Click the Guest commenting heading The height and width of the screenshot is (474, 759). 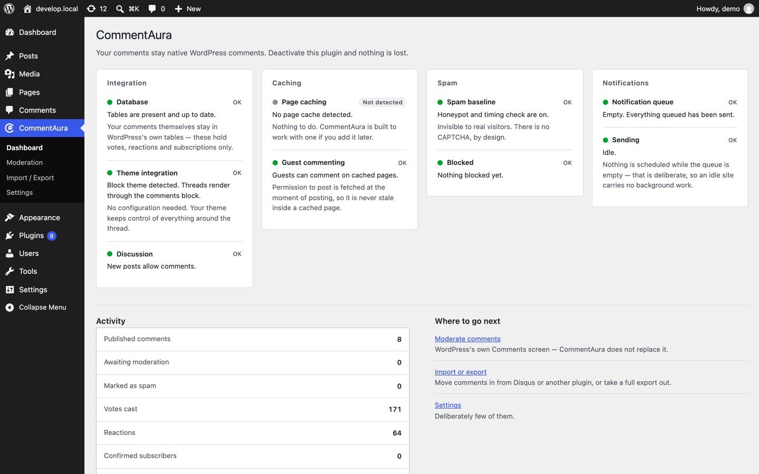pos(313,162)
